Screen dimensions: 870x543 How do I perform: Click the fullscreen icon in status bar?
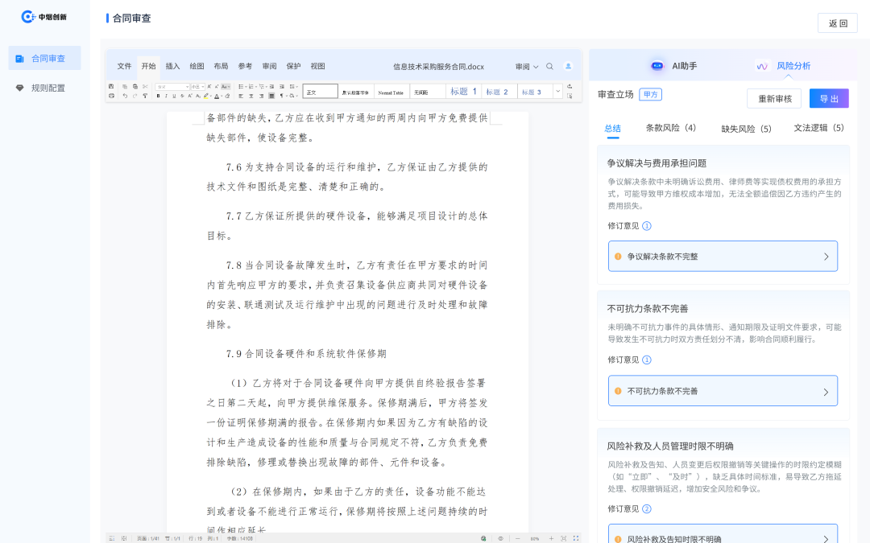click(x=576, y=538)
